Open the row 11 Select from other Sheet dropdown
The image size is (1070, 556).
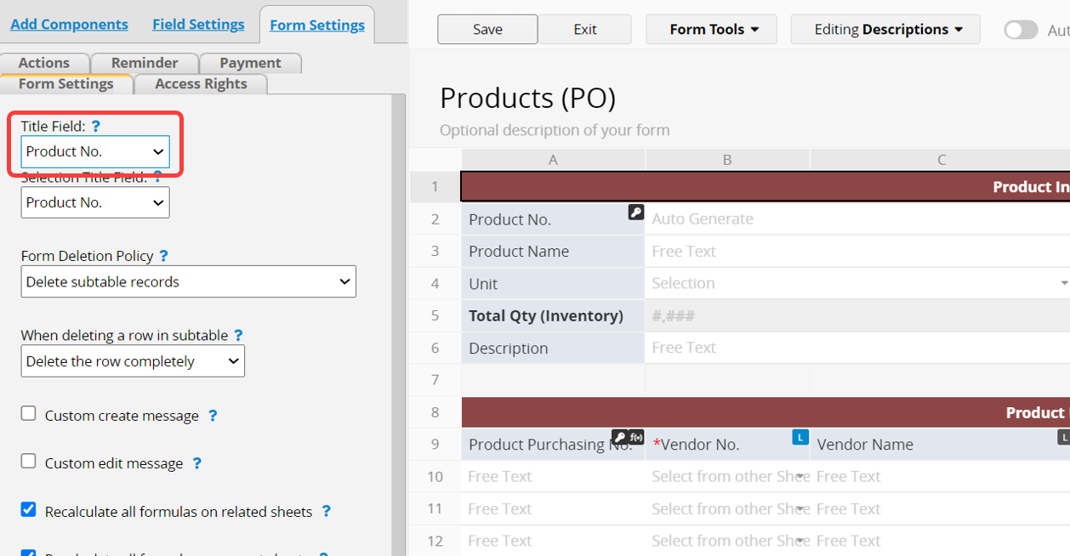click(800, 508)
